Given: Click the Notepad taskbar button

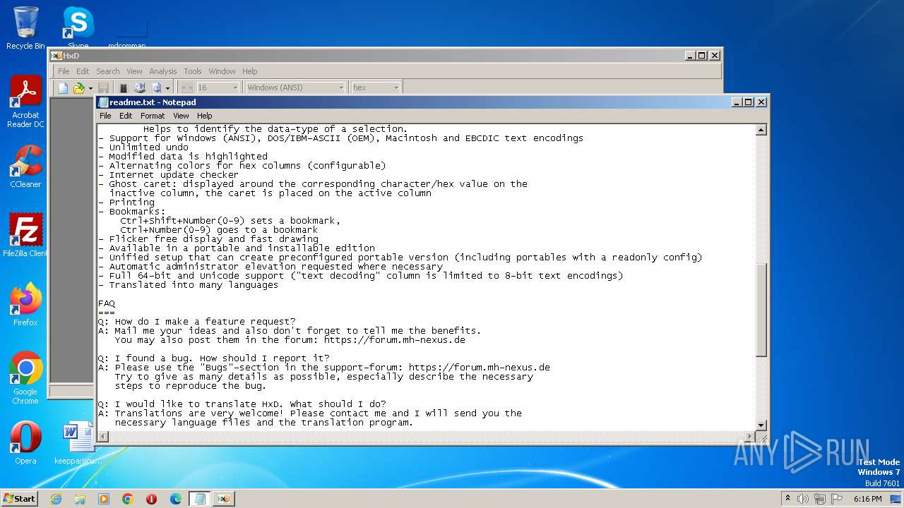Looking at the screenshot, I should click(x=200, y=499).
